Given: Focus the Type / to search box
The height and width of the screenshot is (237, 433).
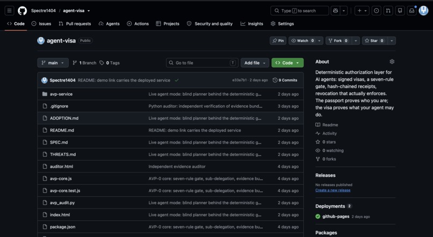Looking at the screenshot, I should tap(300, 11).
